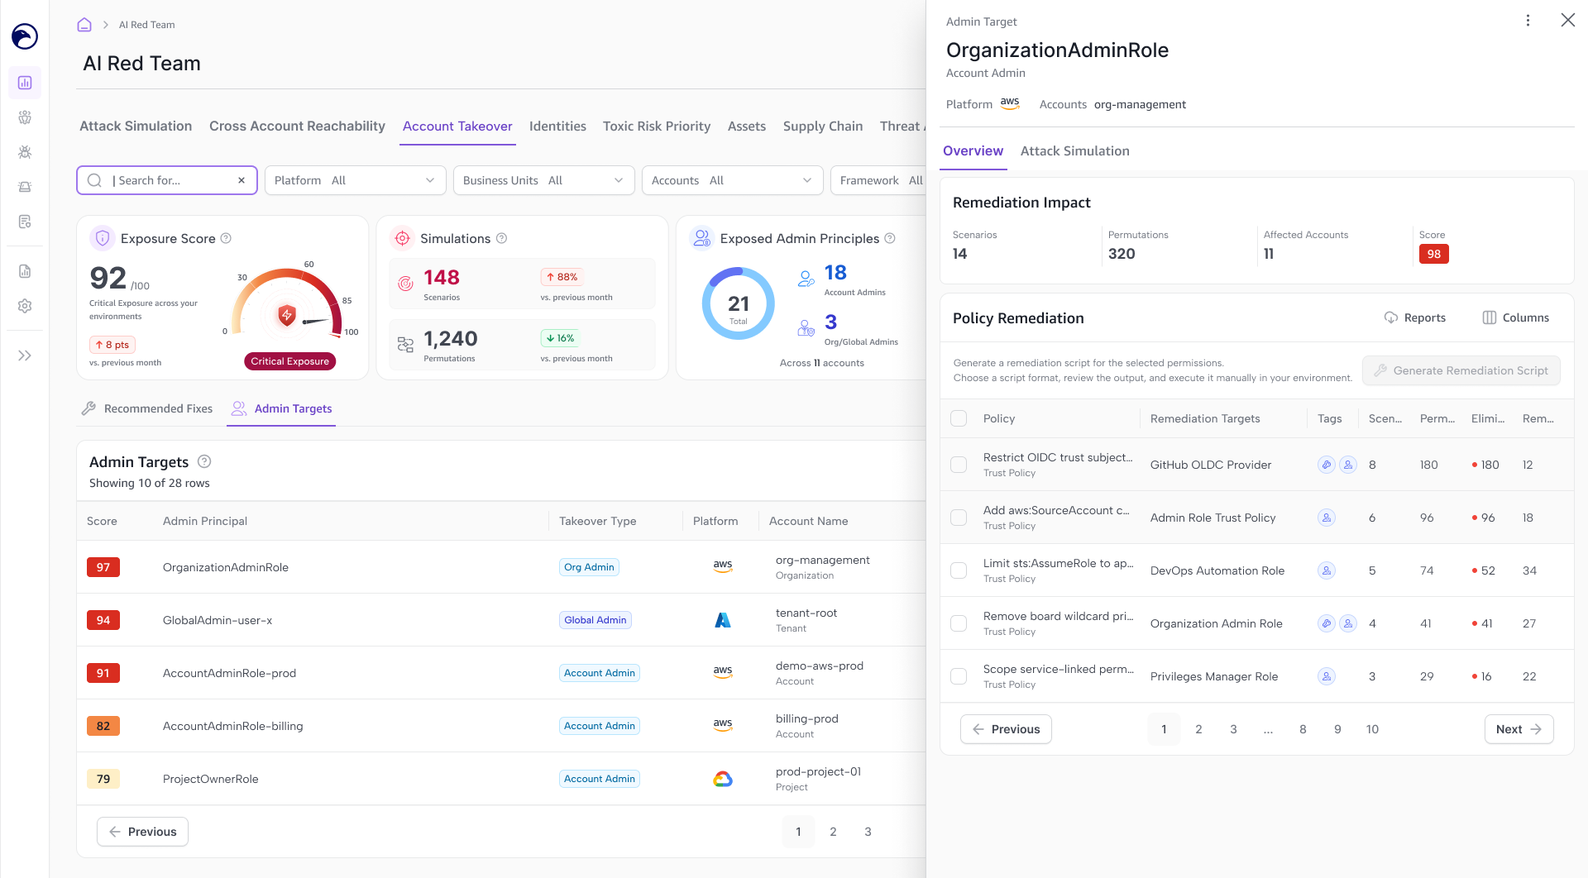Go to Next page of policies
The width and height of the screenshot is (1588, 878).
click(1519, 729)
